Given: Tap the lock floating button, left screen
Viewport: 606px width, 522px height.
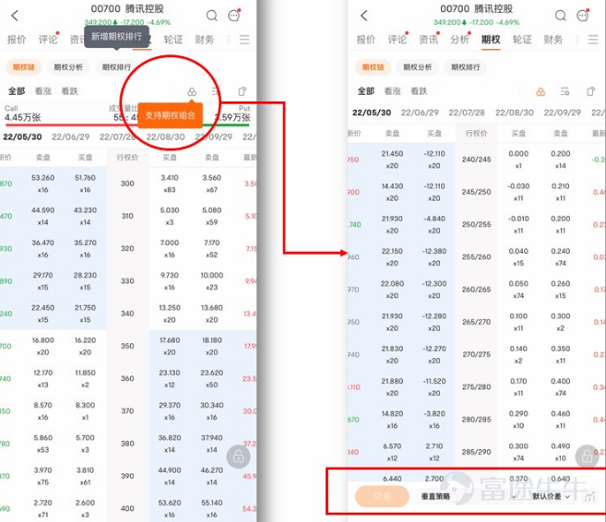Looking at the screenshot, I should coord(239,457).
